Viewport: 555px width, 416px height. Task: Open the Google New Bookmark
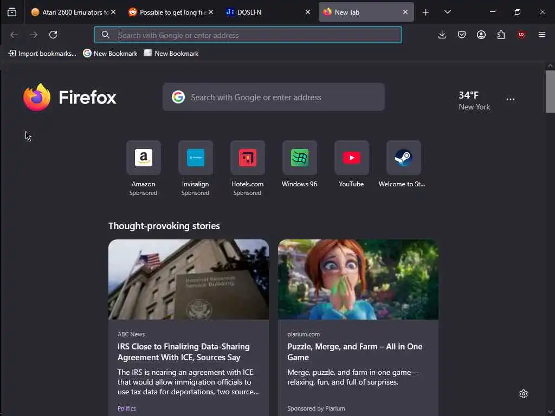tap(110, 54)
